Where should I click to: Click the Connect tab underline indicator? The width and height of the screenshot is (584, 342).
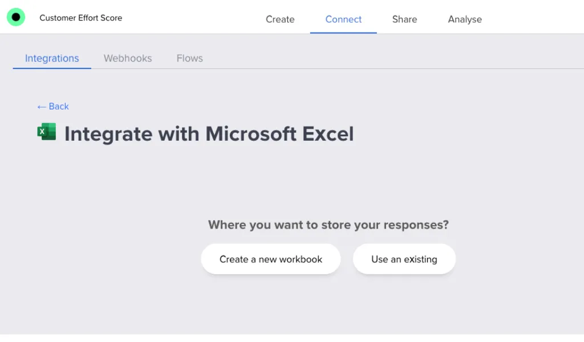tap(343, 32)
